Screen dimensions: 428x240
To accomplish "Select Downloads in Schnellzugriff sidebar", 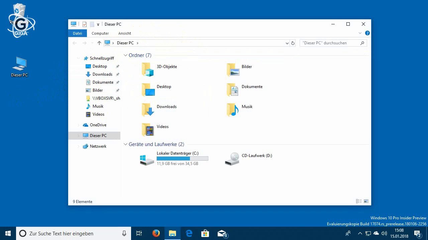I will [x=102, y=74].
